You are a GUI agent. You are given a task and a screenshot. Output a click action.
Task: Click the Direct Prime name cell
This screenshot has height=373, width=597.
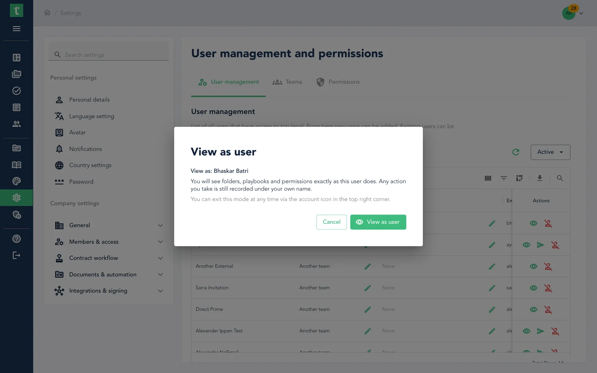coord(209,310)
